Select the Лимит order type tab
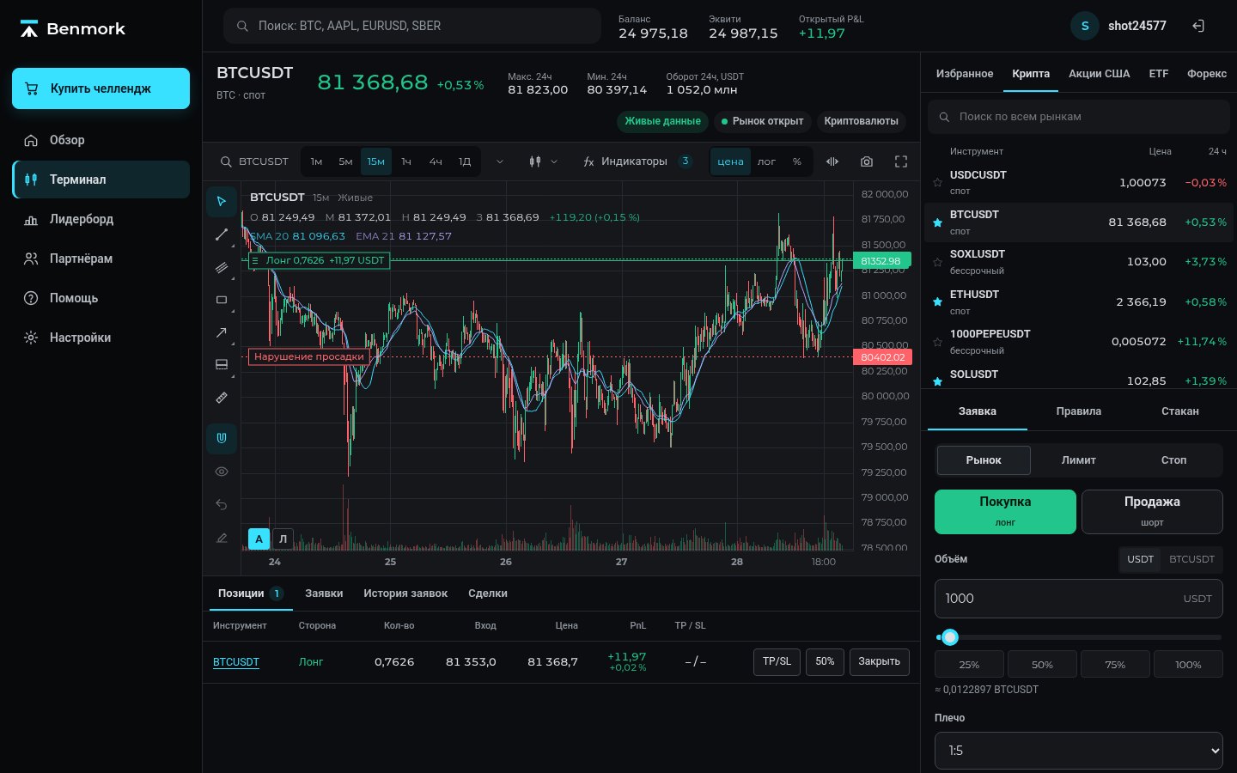The height and width of the screenshot is (773, 1237). 1078,460
